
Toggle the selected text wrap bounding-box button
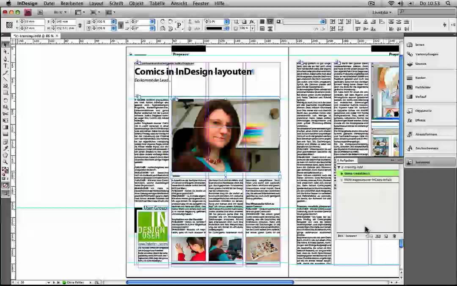[270, 22]
